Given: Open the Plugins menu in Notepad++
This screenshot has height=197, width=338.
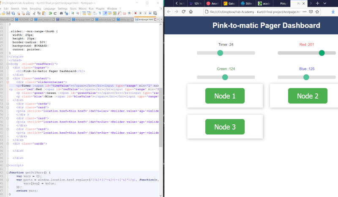Looking at the screenshot, I should click(x=100, y=8).
